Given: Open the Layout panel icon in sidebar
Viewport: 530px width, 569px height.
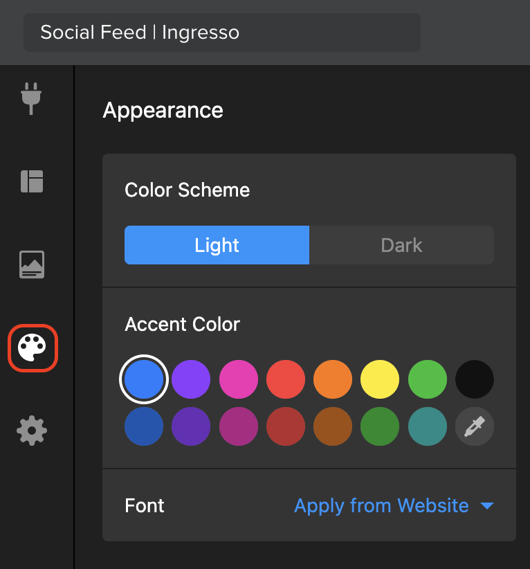Looking at the screenshot, I should [32, 181].
